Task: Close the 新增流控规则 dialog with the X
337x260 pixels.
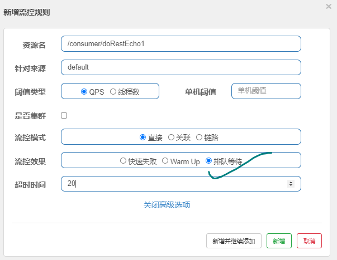Action: 329,7
